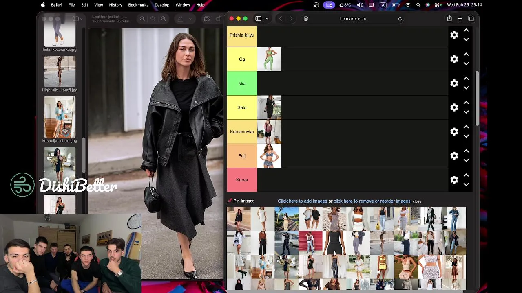The height and width of the screenshot is (293, 522).
Task: Zoom out in Preview window
Action: point(142,19)
